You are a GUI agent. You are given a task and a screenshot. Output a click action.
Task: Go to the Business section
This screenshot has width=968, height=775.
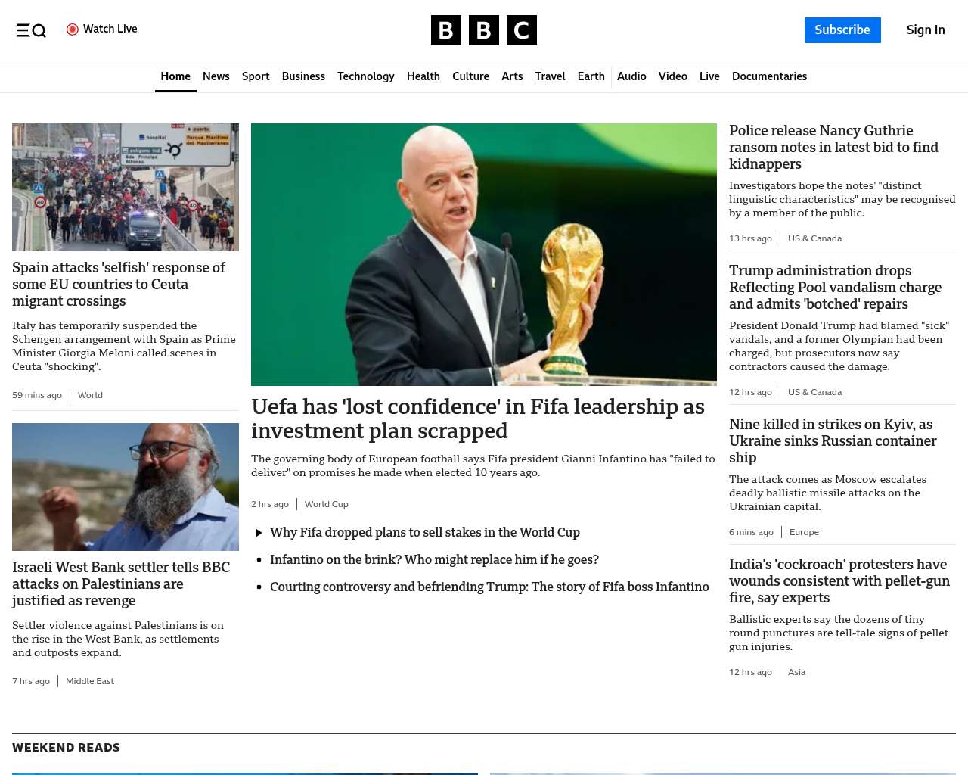point(303,76)
